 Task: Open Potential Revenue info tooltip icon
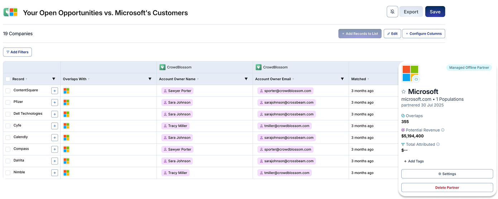coord(443,130)
